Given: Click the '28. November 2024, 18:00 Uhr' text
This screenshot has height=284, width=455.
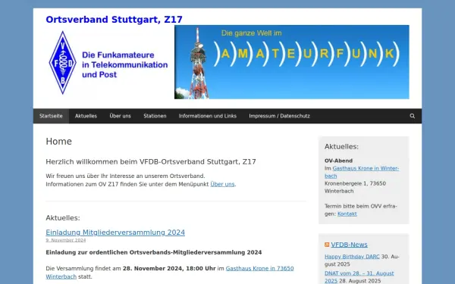Looking at the screenshot, I should click(x=169, y=268).
